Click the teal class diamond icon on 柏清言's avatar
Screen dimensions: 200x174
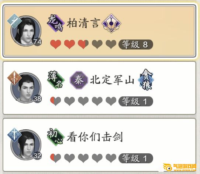(14, 21)
